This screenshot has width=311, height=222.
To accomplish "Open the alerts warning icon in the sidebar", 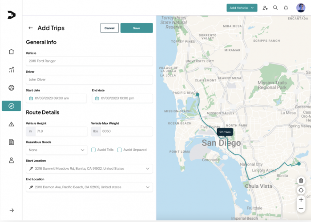I will pos(12,124).
